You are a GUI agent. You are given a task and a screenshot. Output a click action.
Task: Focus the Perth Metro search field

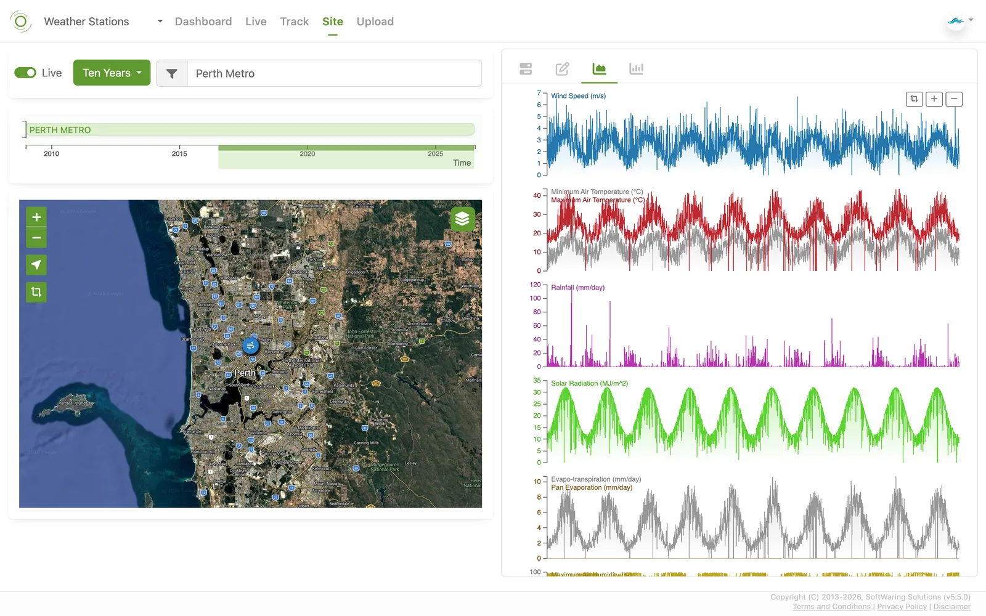click(x=334, y=73)
